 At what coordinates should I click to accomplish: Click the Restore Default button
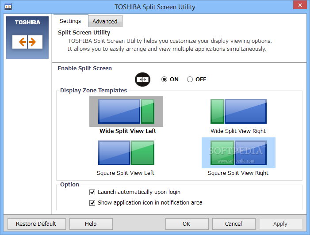pyautogui.click(x=37, y=224)
